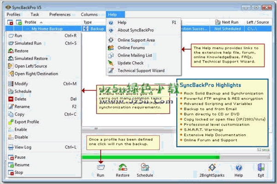Click the About SyncBackPro info icon
The width and height of the screenshot is (277, 184).
pos(111,30)
